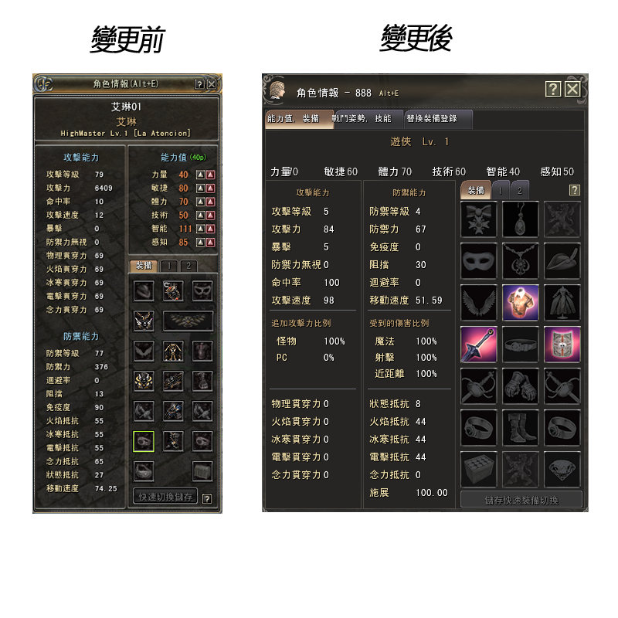The height and width of the screenshot is (618, 618).
Task: Select the pendant necklace slot
Action: (x=520, y=219)
